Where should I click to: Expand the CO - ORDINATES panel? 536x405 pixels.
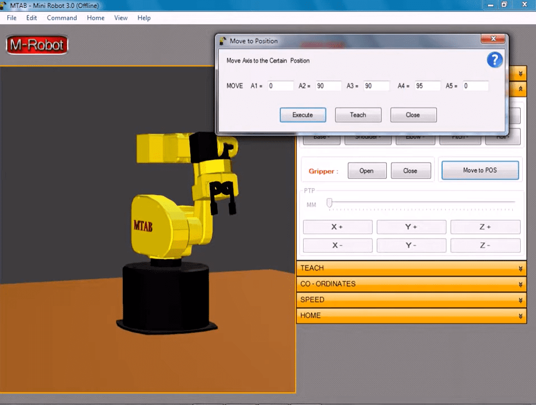(412, 284)
